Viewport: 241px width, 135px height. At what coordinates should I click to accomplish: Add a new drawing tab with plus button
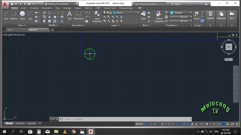pyautogui.click(x=52, y=30)
